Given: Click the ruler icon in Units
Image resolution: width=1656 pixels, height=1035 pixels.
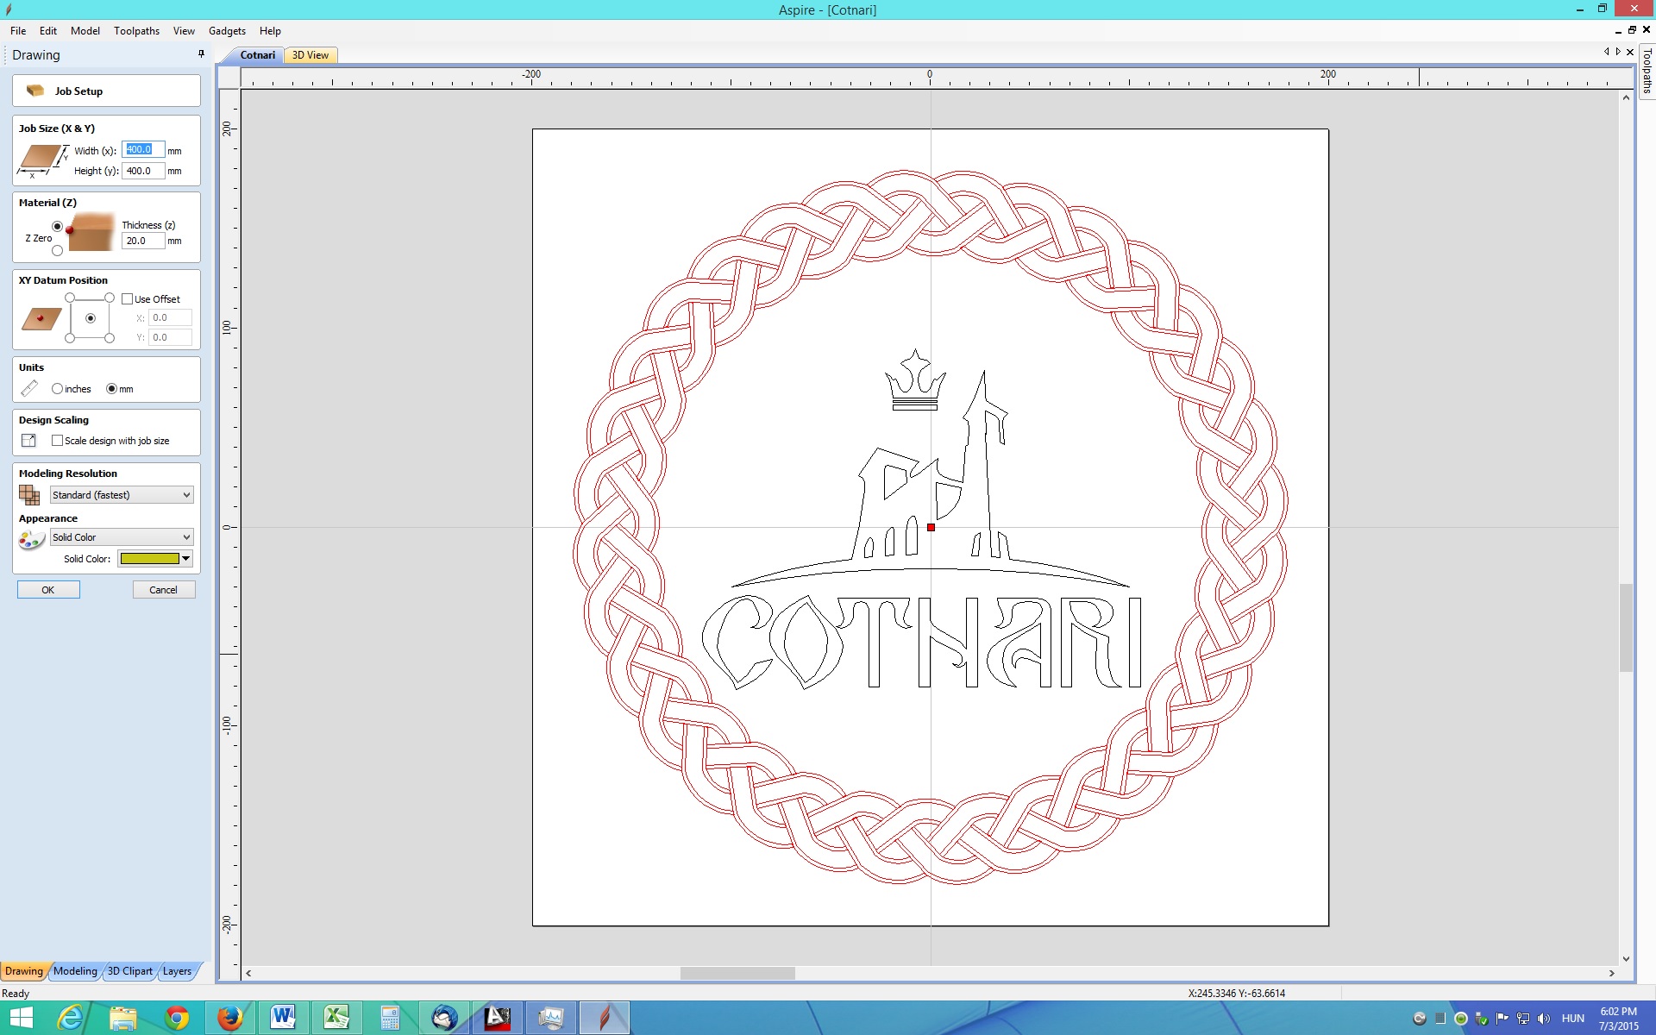Looking at the screenshot, I should click(29, 388).
